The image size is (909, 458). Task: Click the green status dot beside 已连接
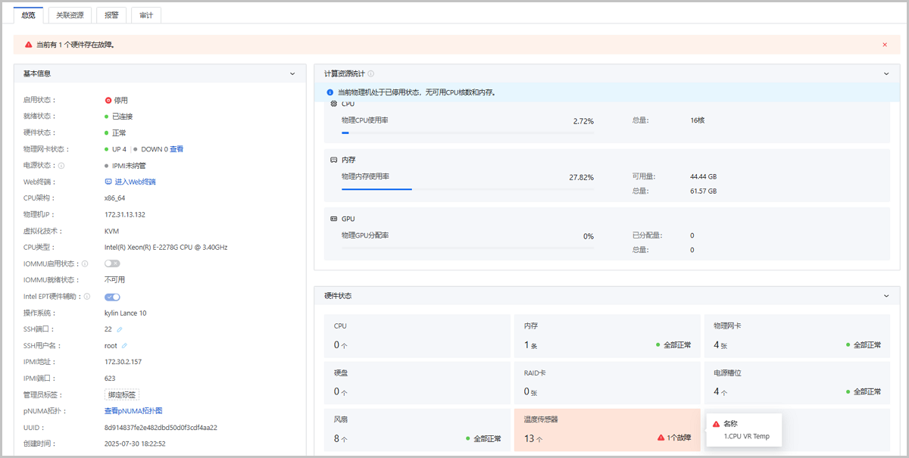pos(107,117)
